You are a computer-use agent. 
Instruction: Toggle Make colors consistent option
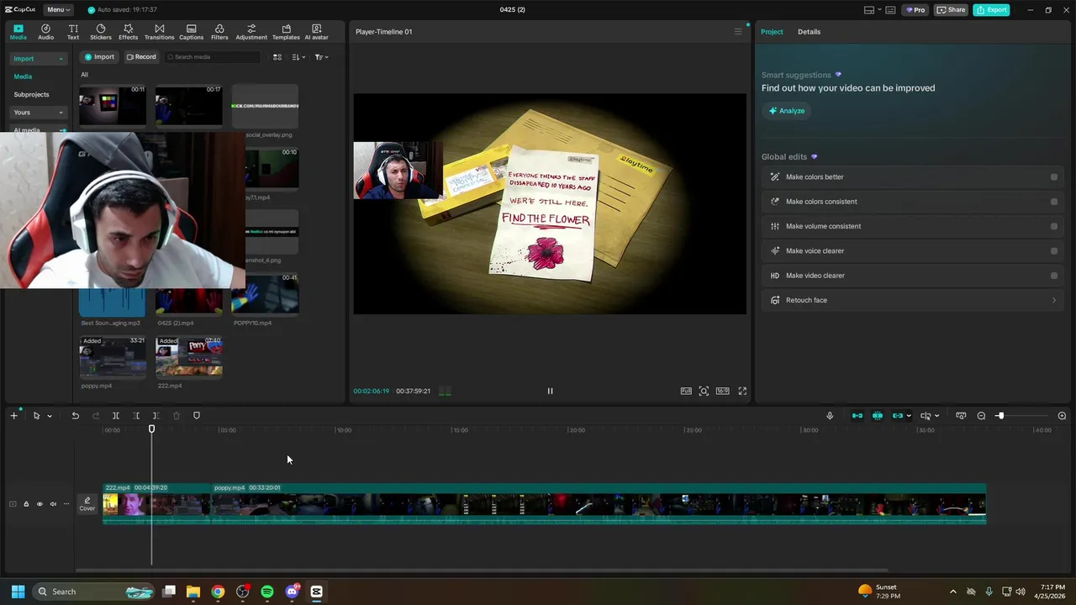point(1054,202)
